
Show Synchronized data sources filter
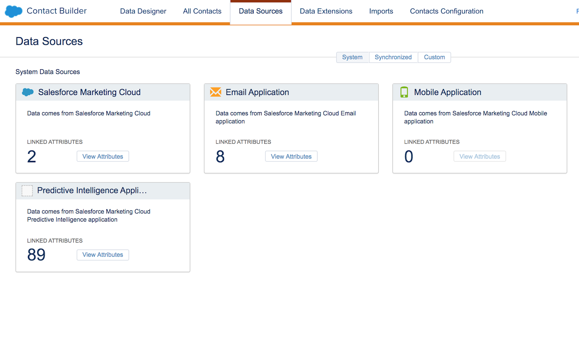pos(393,57)
